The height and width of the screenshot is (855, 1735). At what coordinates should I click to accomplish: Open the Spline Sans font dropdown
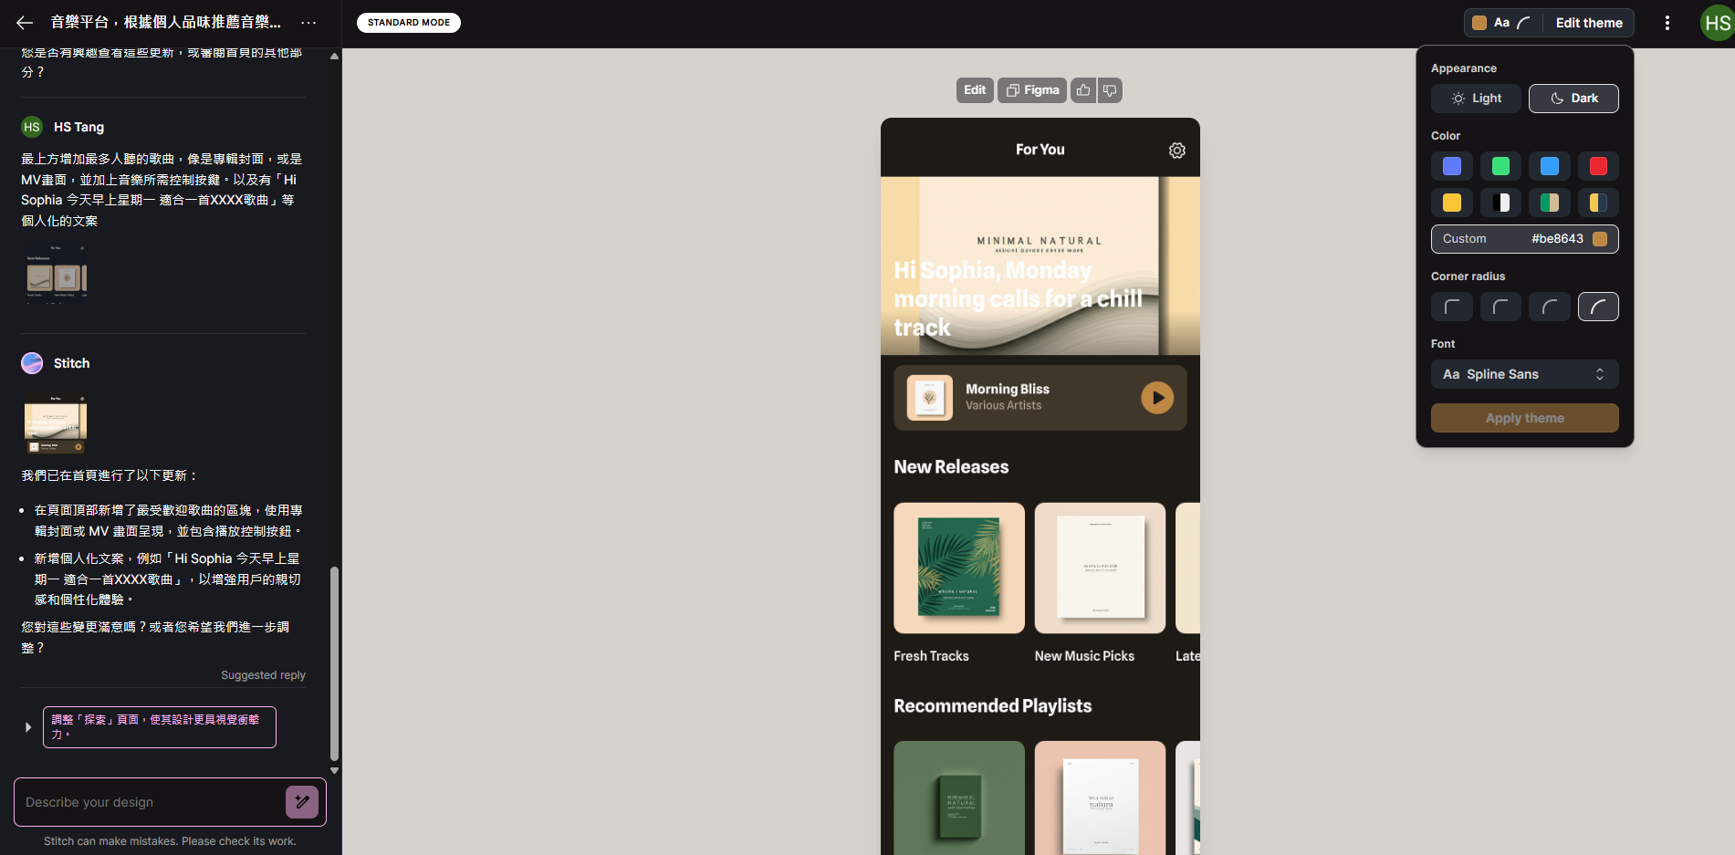point(1524,374)
